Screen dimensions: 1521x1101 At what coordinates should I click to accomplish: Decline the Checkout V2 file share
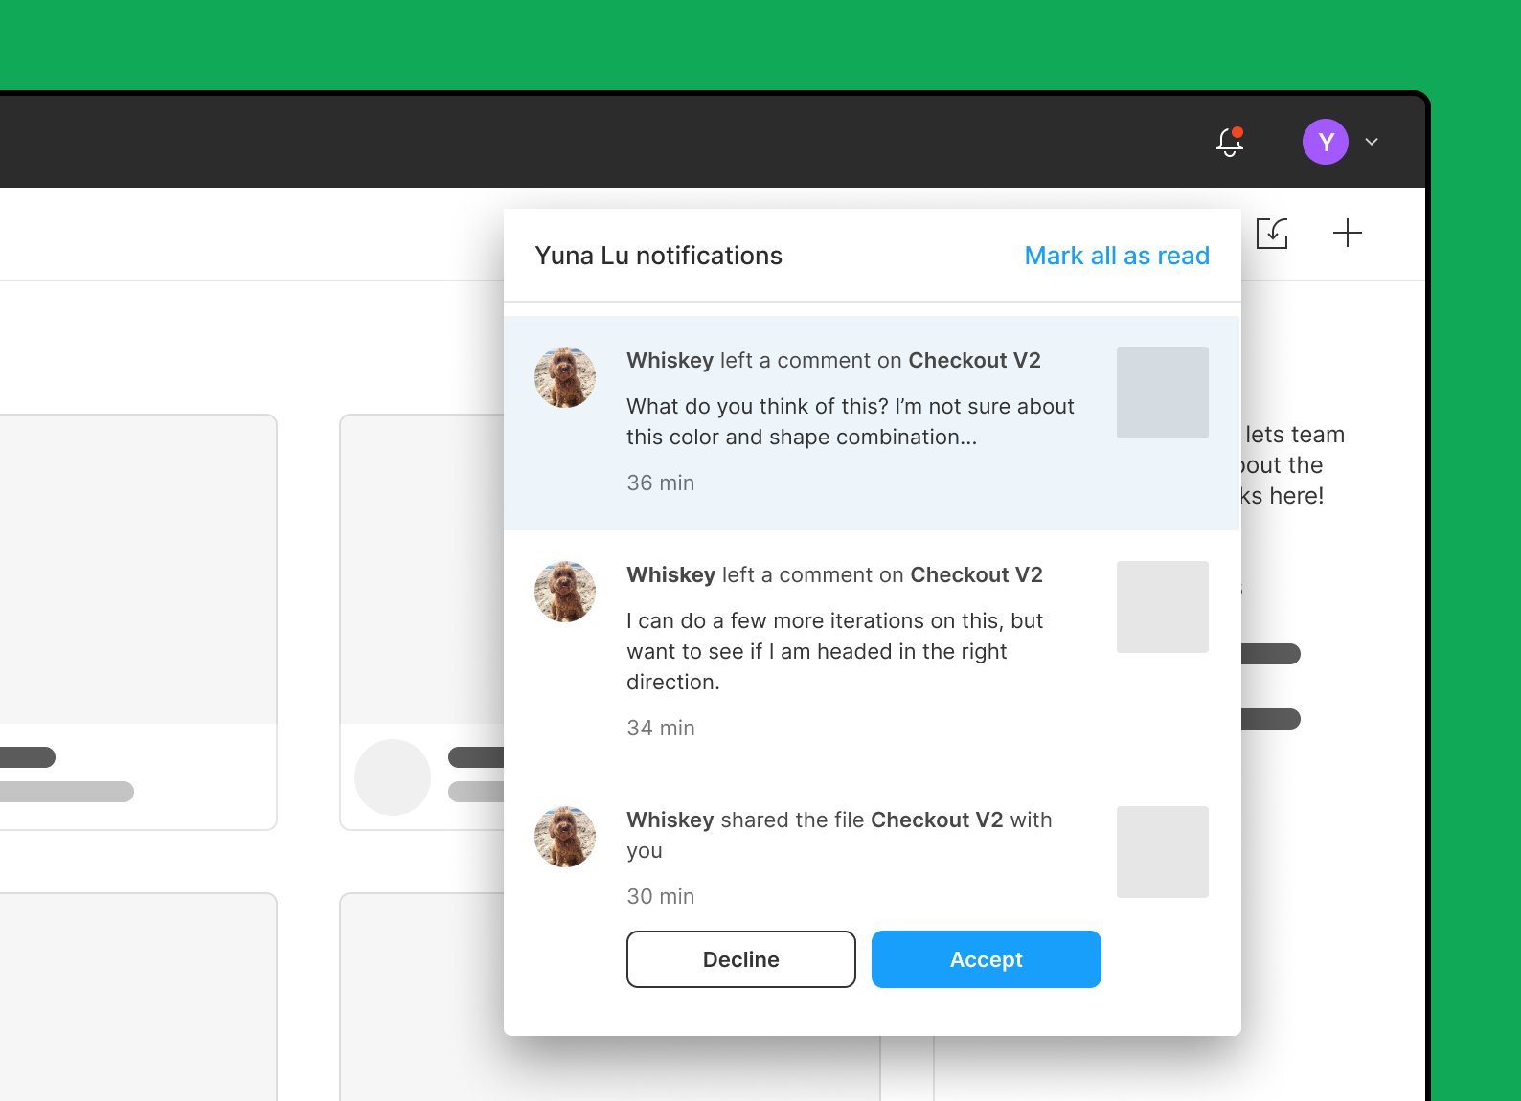pos(740,959)
